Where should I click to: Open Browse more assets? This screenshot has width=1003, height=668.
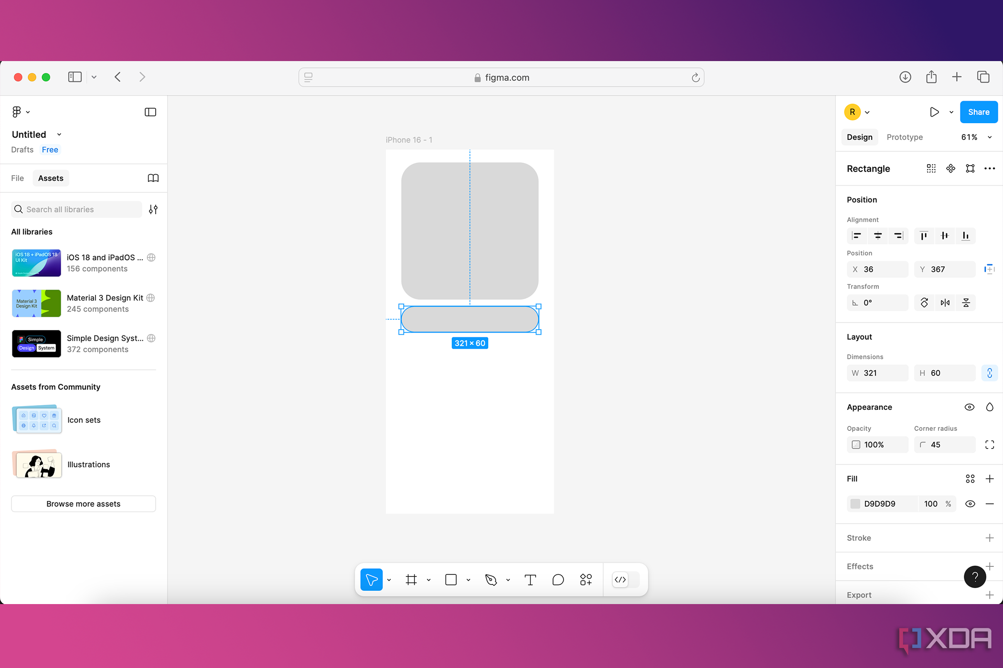[x=83, y=504]
